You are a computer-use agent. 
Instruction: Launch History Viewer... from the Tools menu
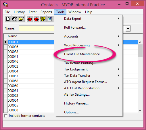pyautogui.click(x=88, y=103)
